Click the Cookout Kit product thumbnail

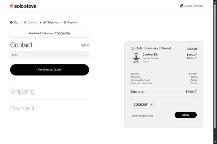(x=136, y=58)
